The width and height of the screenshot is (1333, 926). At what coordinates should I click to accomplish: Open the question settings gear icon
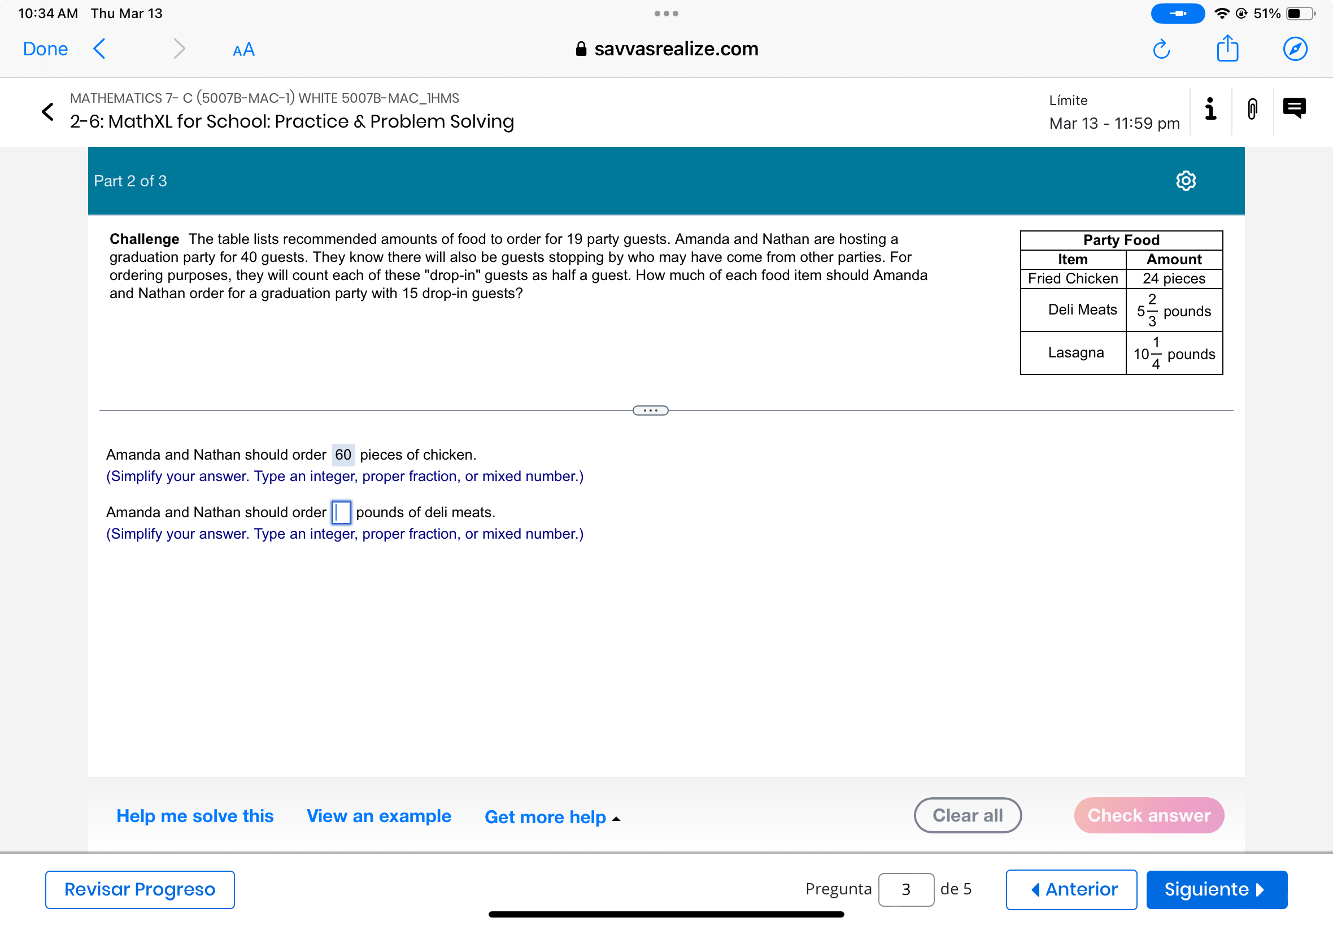1185,181
